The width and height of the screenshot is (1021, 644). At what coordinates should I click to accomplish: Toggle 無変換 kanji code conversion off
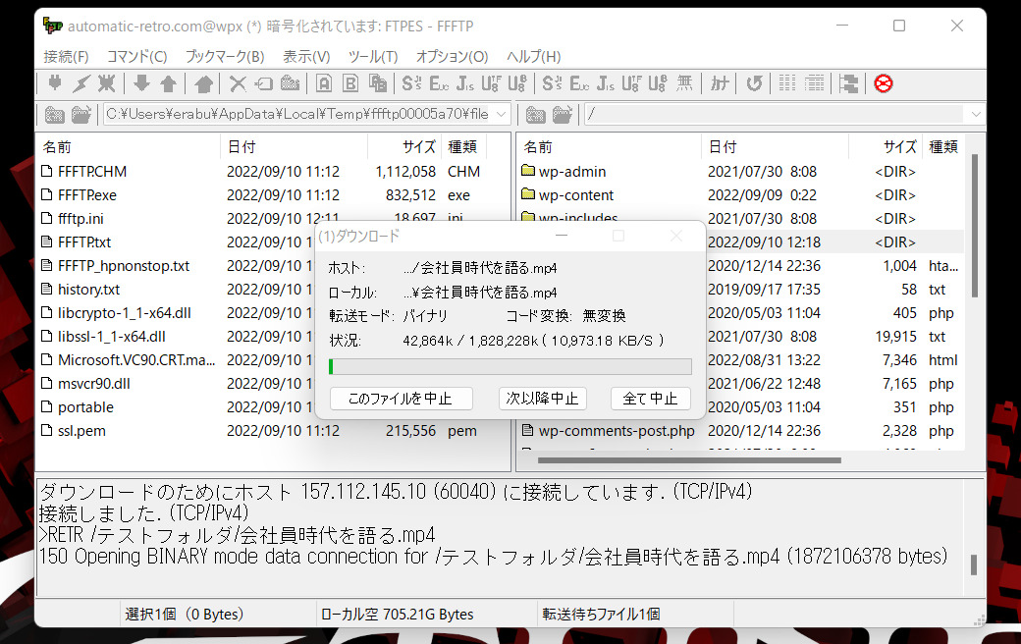[x=683, y=83]
